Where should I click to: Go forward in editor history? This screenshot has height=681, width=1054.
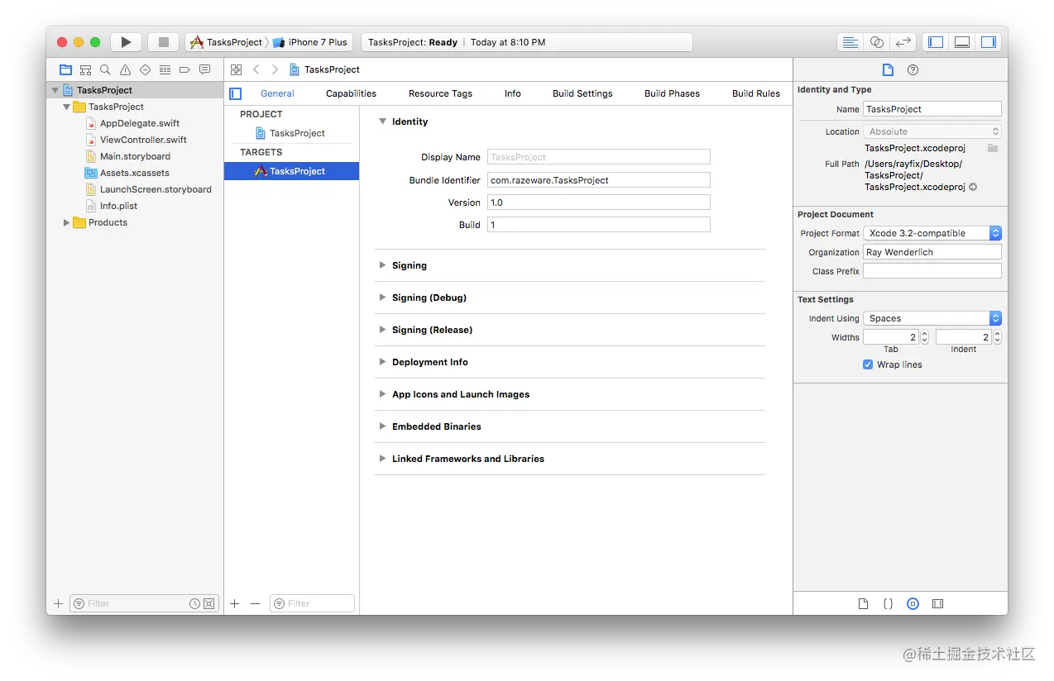275,69
